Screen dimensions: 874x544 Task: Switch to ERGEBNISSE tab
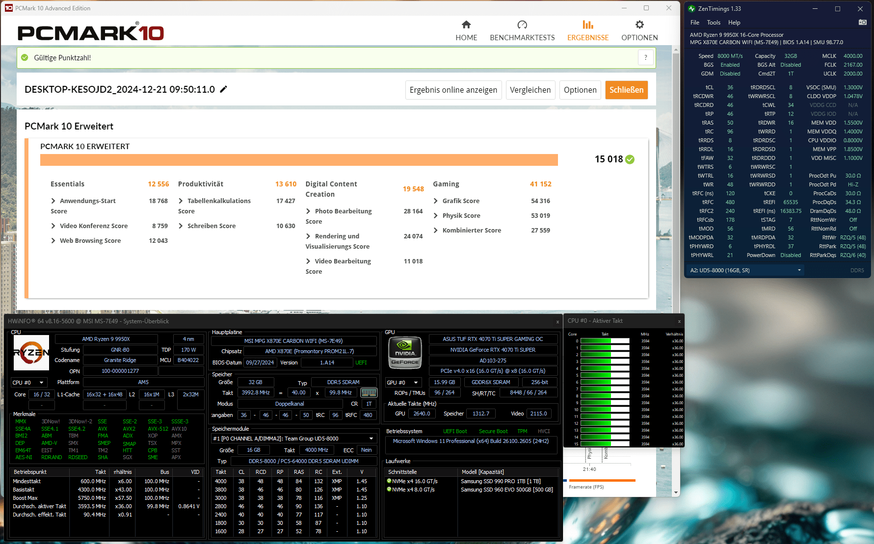[588, 30]
